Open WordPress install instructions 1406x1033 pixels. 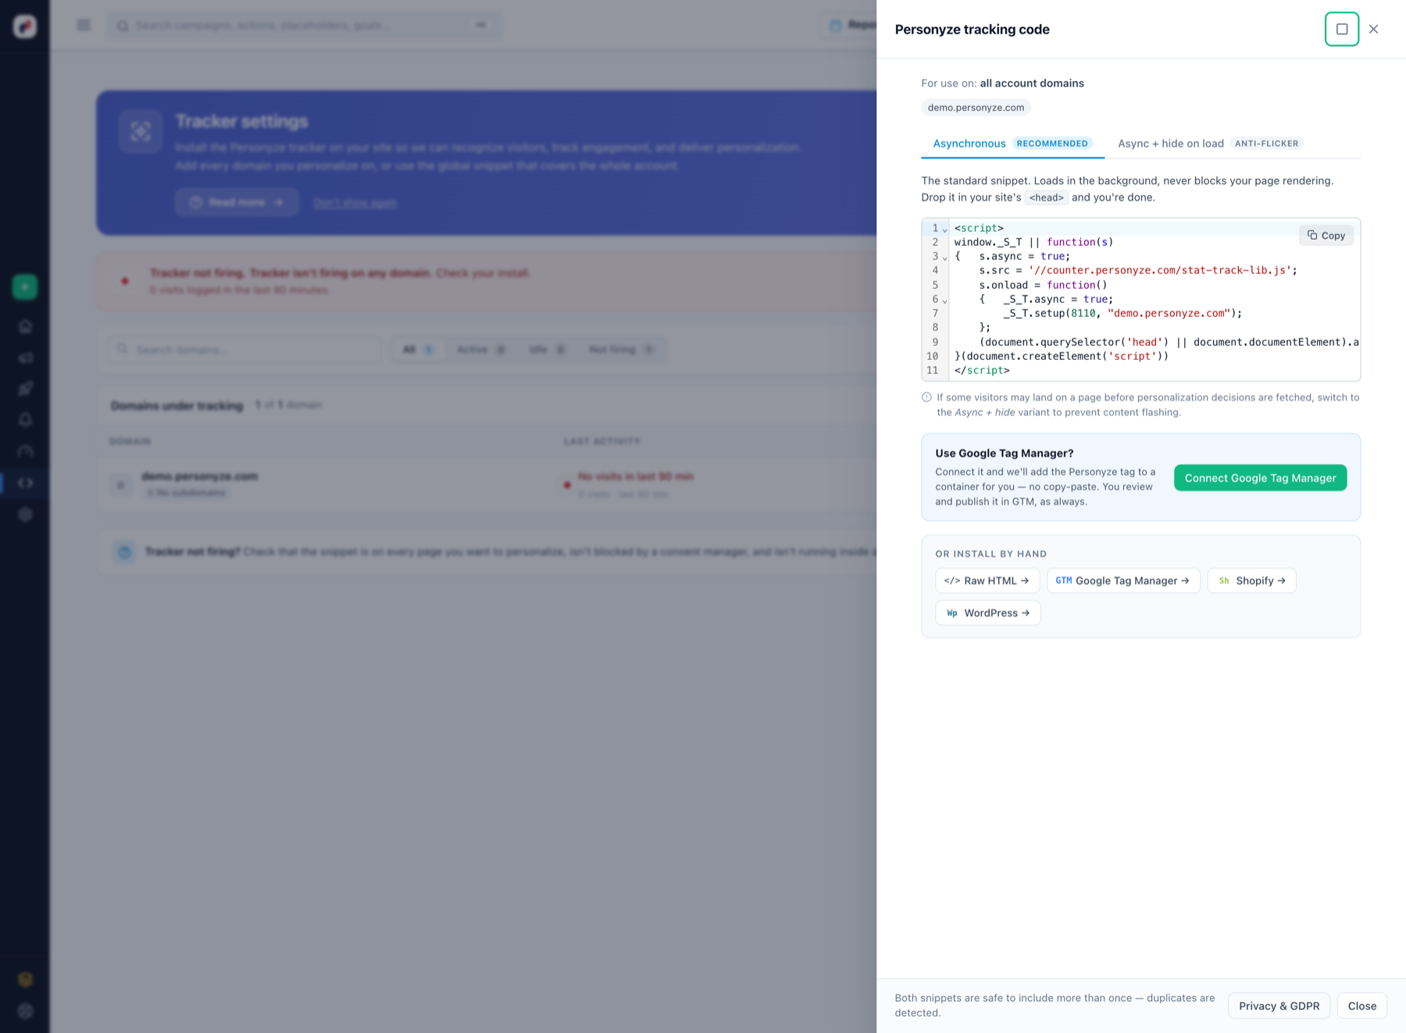point(988,613)
